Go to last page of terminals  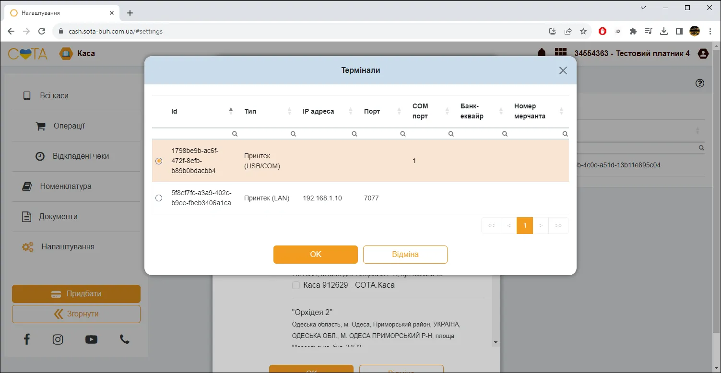(558, 225)
